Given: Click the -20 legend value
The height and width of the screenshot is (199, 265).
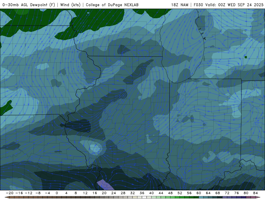Looking at the screenshot, I should click(x=10, y=193).
